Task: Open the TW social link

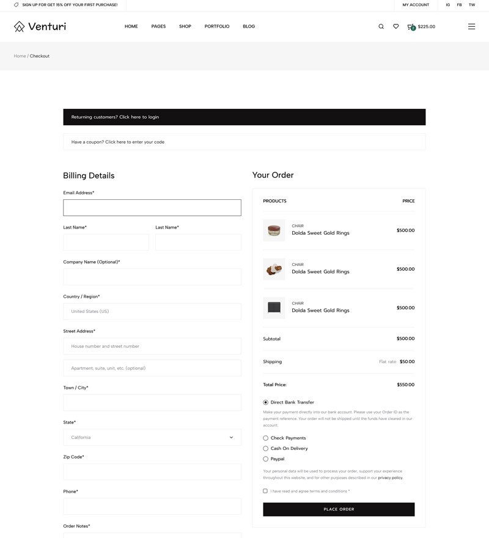Action: tap(472, 5)
